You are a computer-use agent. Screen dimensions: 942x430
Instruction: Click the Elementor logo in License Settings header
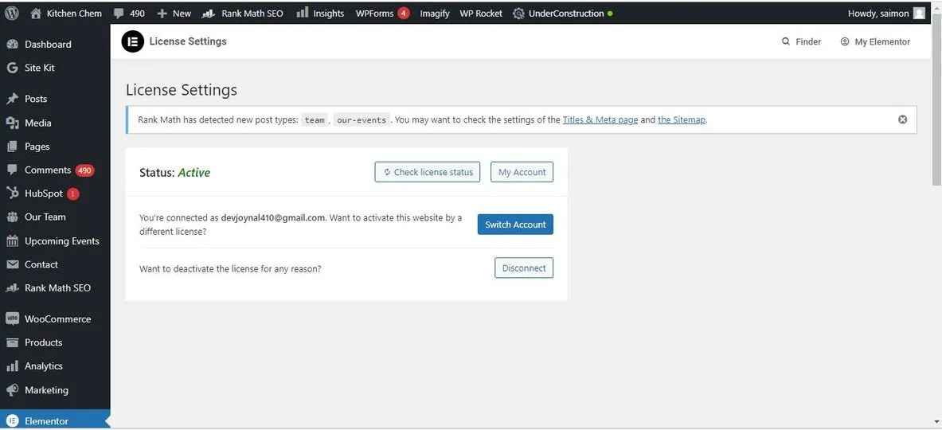pos(133,41)
